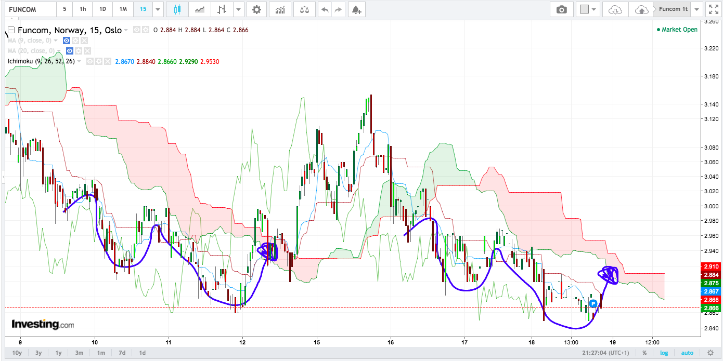The image size is (723, 361).
Task: Click the compare symbols scales icon
Action: (304, 9)
